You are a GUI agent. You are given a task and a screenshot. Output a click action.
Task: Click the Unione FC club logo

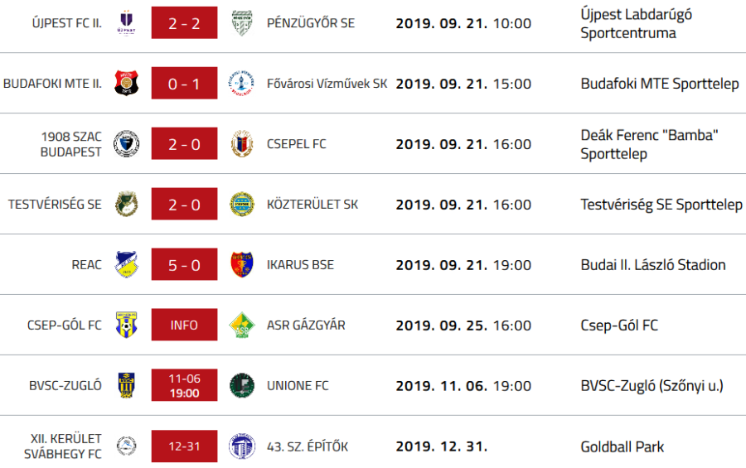pyautogui.click(x=241, y=386)
